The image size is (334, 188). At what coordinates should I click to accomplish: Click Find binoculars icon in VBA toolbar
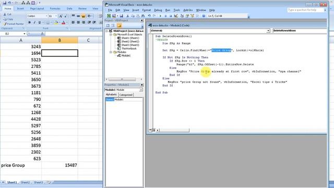pos(143,16)
